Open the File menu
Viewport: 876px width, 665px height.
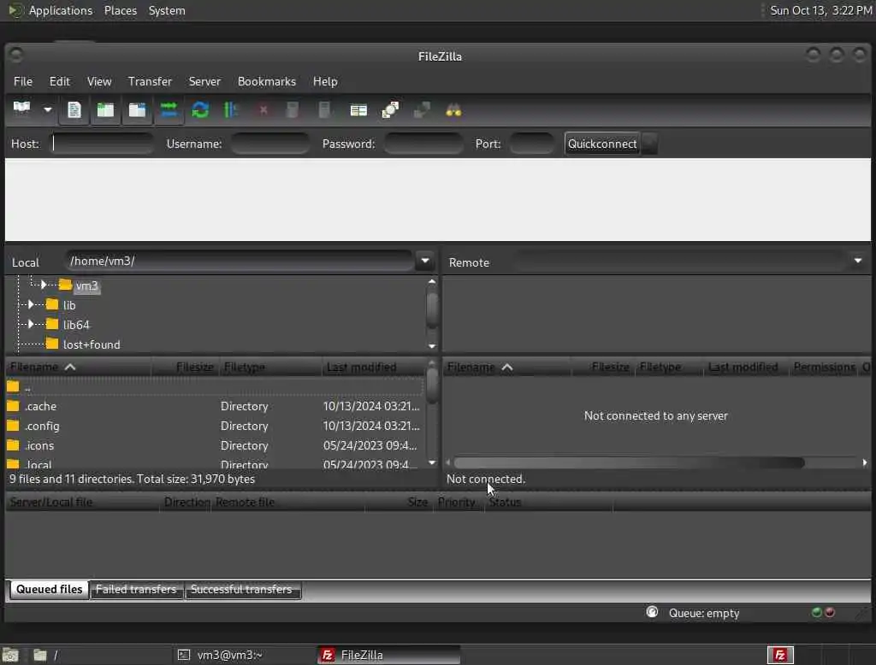23,81
